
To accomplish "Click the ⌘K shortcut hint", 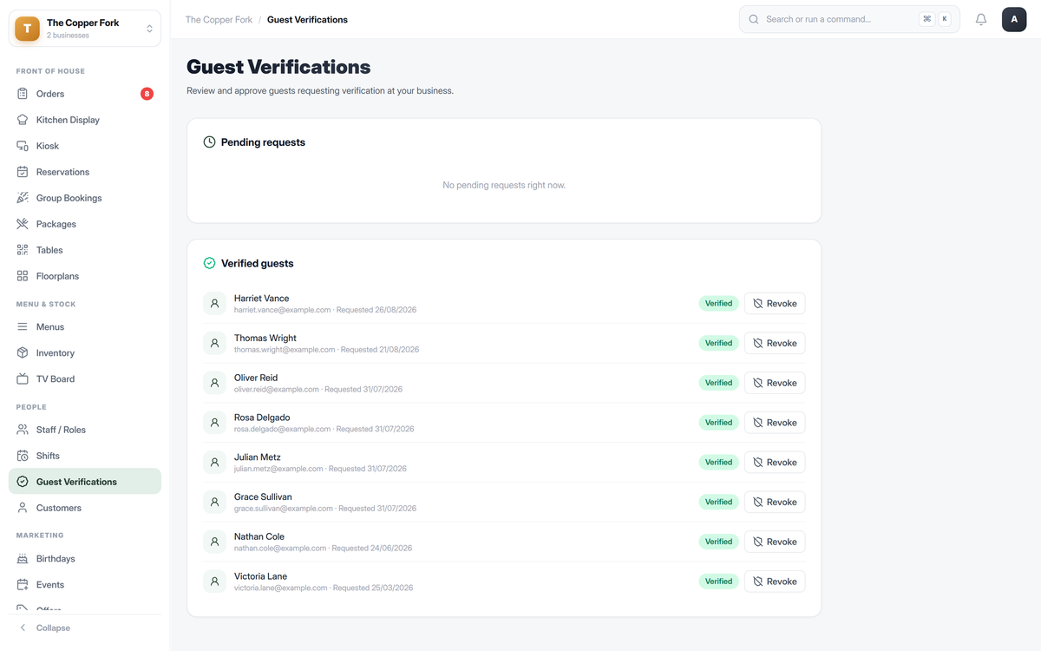I will pos(935,19).
